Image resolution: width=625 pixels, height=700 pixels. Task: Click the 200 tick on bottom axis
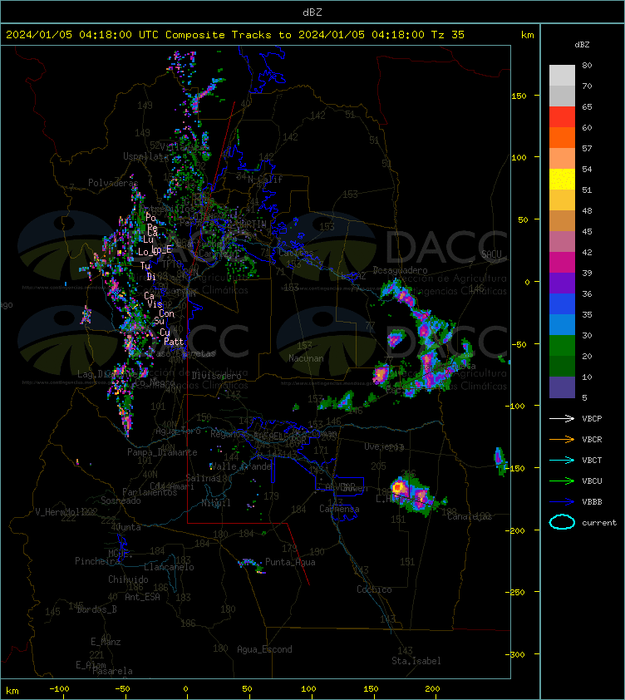(x=432, y=688)
